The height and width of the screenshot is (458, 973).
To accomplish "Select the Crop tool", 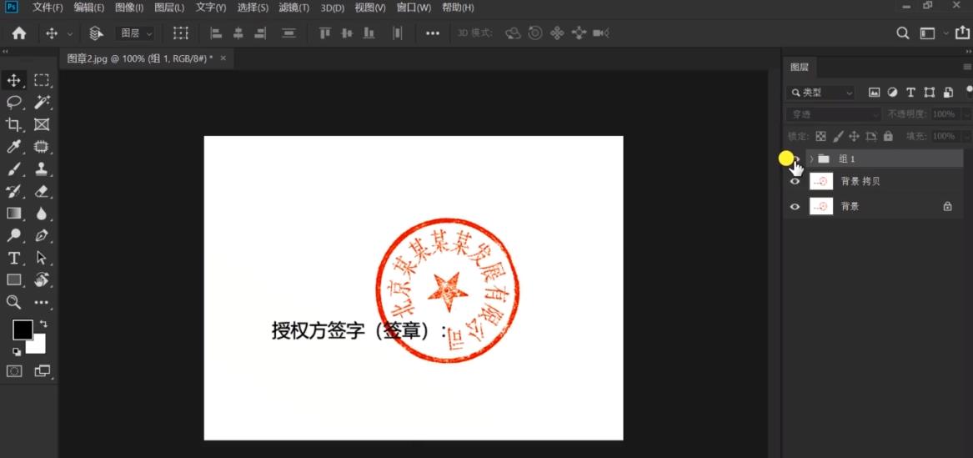I will [x=14, y=125].
